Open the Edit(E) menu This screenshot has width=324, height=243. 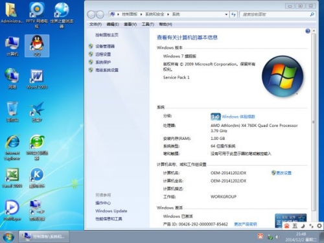[x=113, y=24]
